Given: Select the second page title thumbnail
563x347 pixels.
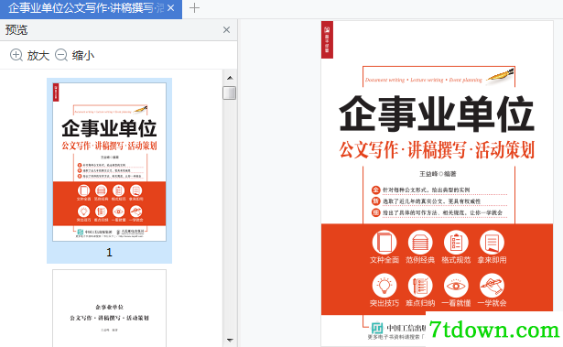Looking at the screenshot, I should [109, 309].
